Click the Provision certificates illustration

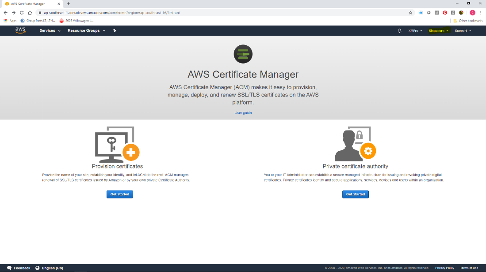click(x=117, y=144)
